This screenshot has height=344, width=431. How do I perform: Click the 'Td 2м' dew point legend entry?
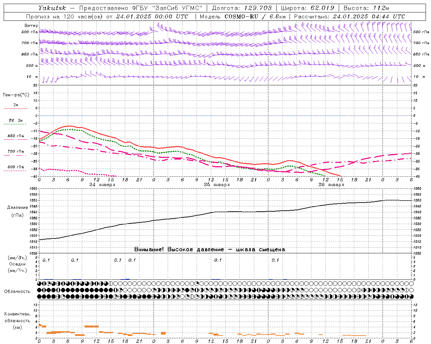(x=15, y=120)
